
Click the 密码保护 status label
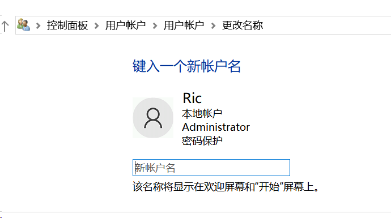tap(202, 141)
